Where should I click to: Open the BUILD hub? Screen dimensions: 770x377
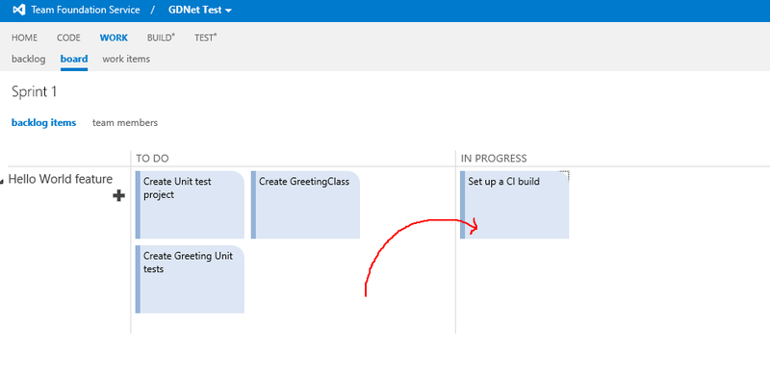161,38
